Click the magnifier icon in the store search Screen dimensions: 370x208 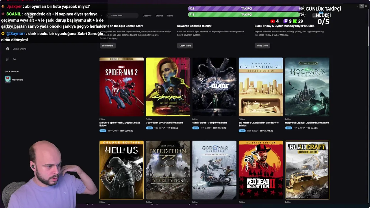pyautogui.click(x=108, y=16)
